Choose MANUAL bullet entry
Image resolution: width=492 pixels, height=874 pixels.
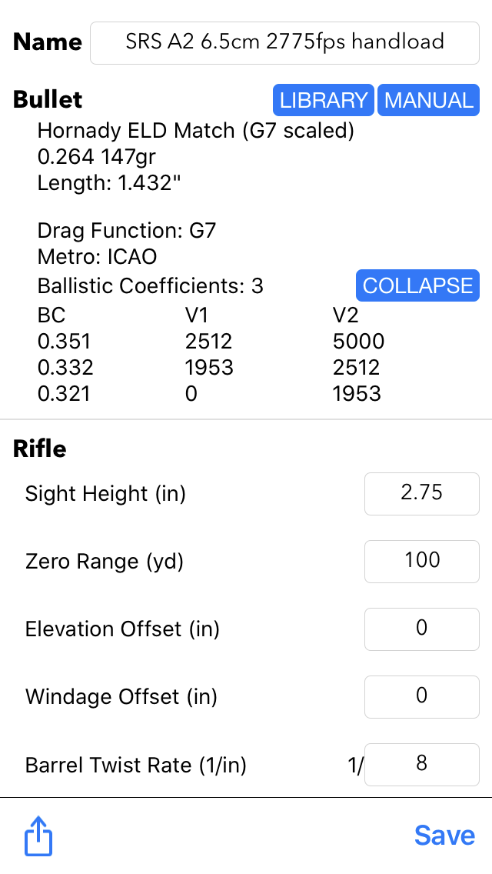pyautogui.click(x=428, y=100)
